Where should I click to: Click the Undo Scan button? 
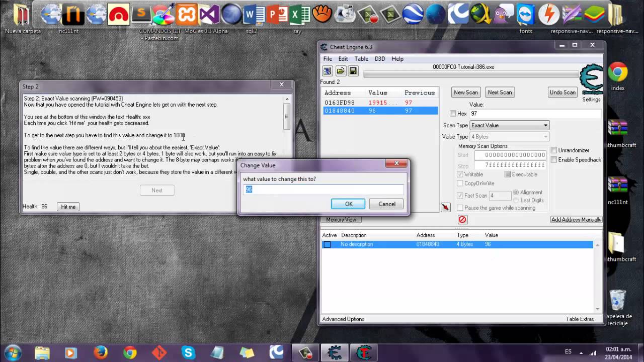tap(562, 92)
